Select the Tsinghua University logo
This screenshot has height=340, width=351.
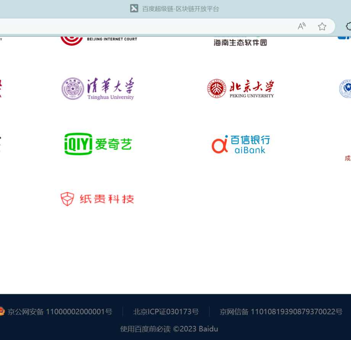click(x=98, y=88)
